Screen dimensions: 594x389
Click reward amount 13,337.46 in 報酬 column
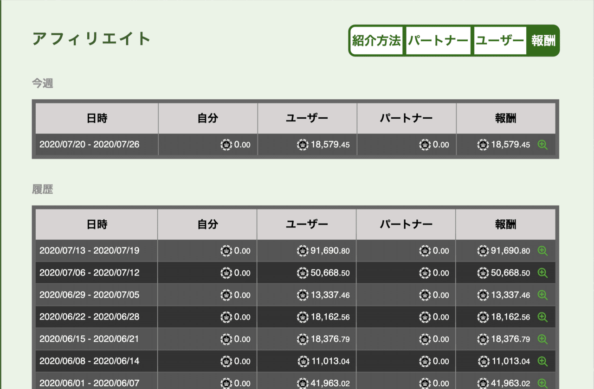(510, 295)
